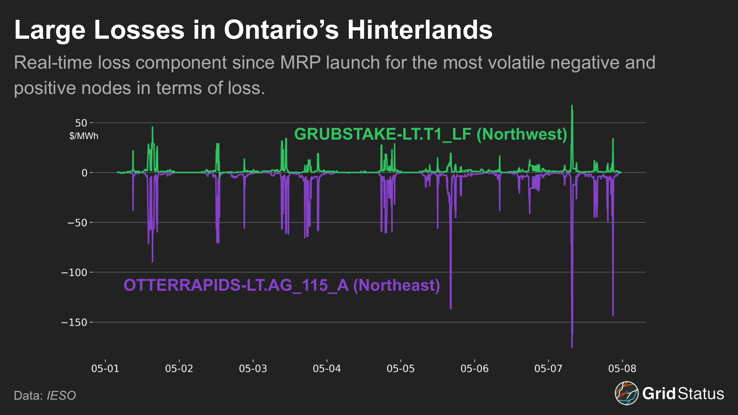
Task: Click the deepest purple spike near 05-07
Action: (x=572, y=343)
